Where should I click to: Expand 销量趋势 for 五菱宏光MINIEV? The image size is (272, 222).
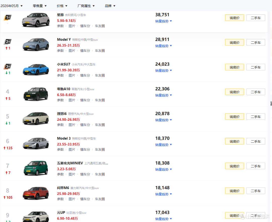tap(163, 169)
